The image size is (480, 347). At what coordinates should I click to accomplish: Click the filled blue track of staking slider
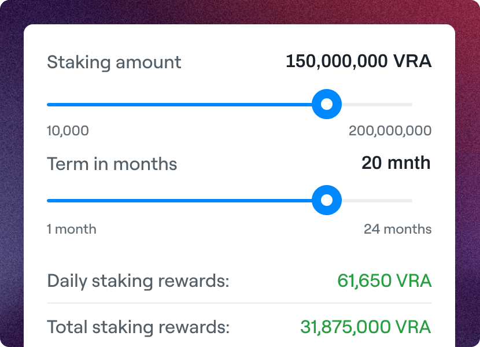tap(173, 105)
